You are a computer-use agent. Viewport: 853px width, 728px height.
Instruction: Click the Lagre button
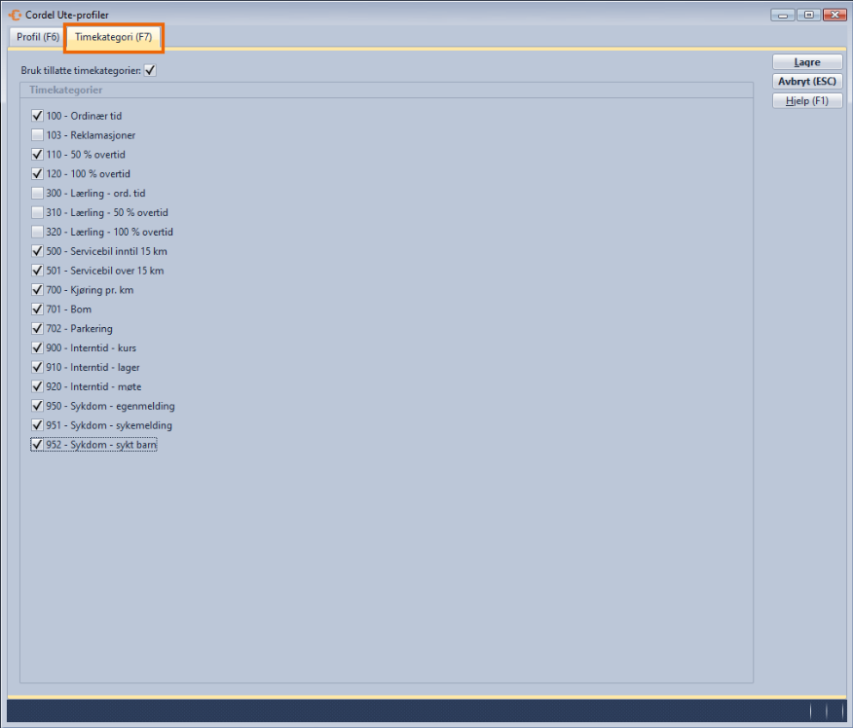[x=806, y=62]
